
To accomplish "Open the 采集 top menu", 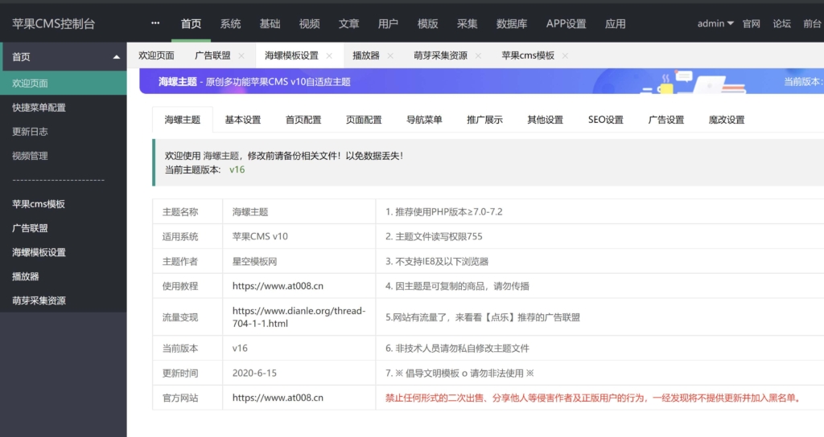I will 467,23.
